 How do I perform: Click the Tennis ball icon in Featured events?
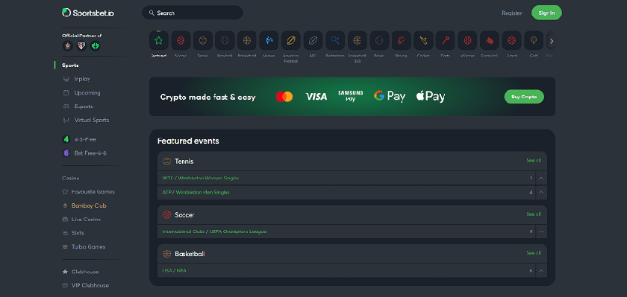[166, 162]
